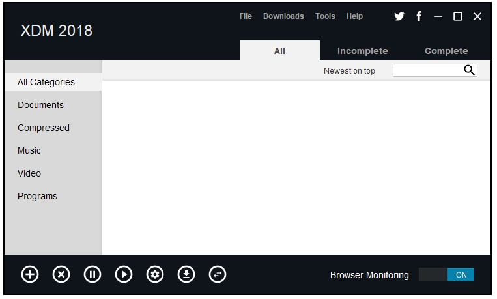Click the refresh link swap-arrows icon
Screen dimensions: 497x299
218,274
